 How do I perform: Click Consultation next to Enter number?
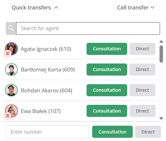(x=112, y=132)
